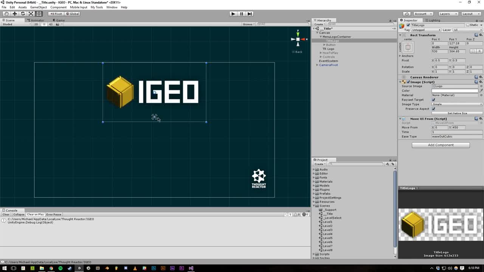Toggle scene lighting sun icon
484x272 pixels.
(44, 24)
